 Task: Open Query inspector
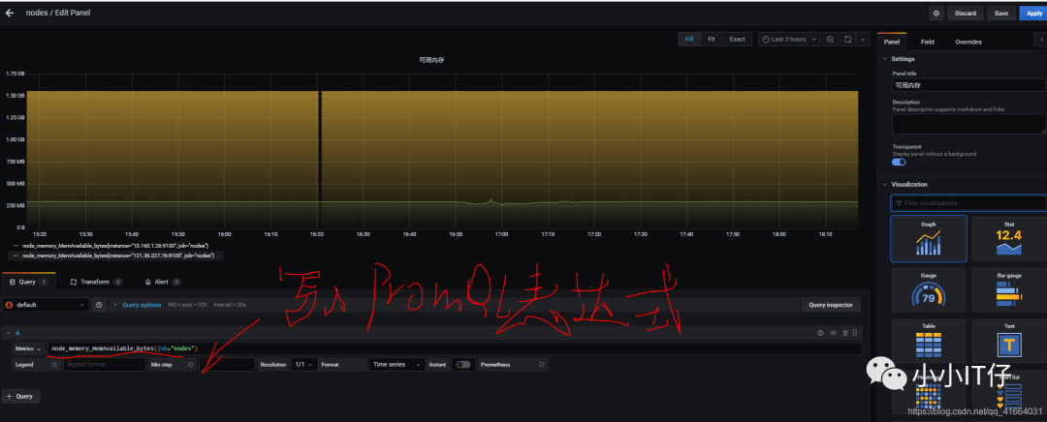(831, 305)
